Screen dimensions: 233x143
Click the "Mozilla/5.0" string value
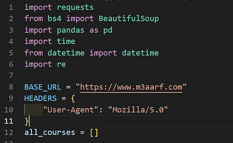(140, 110)
